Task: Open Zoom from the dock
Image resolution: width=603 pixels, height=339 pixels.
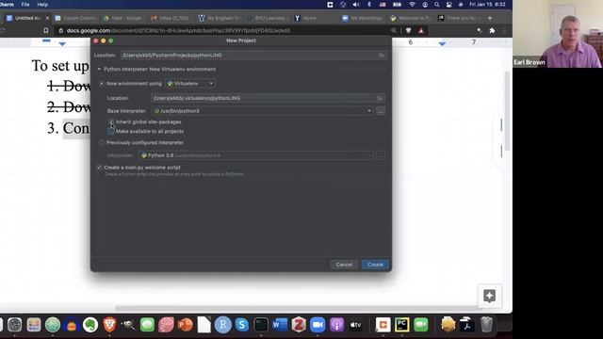Action: tap(318, 325)
